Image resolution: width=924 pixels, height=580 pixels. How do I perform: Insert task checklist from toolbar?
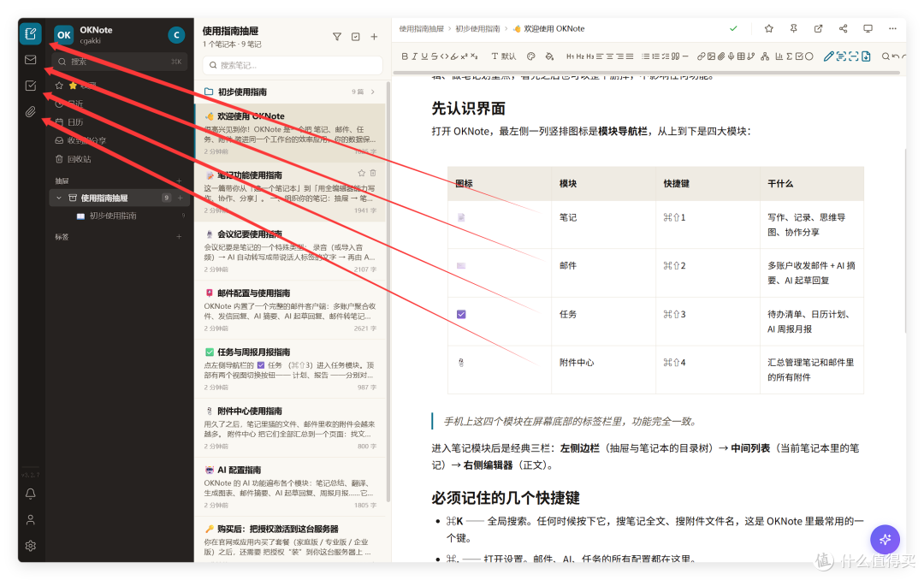click(666, 56)
